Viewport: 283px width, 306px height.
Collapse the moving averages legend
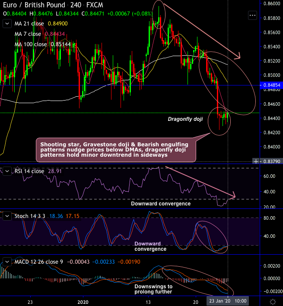pyautogui.click(x=7, y=24)
